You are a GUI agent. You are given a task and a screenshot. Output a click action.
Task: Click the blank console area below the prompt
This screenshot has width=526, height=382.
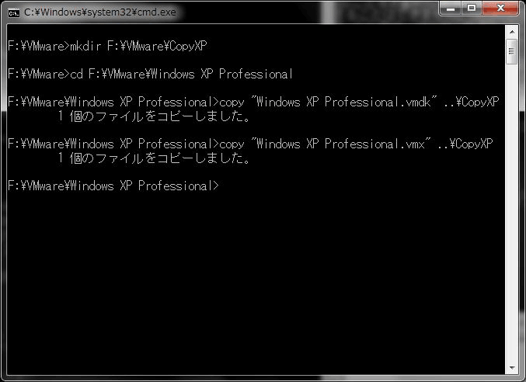[256, 283]
